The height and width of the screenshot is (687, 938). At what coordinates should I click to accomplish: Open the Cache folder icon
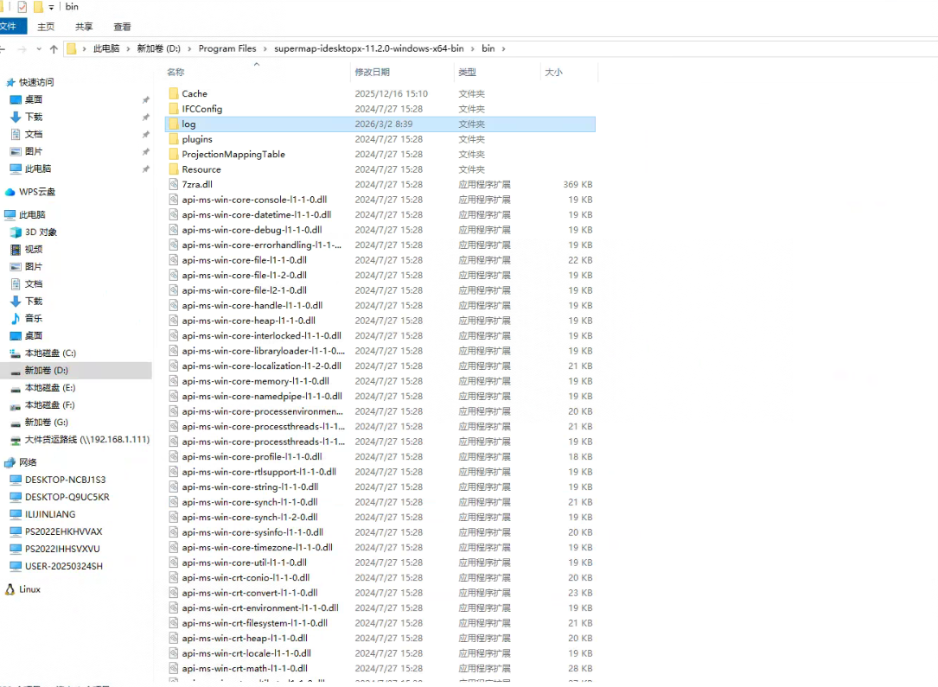(173, 93)
